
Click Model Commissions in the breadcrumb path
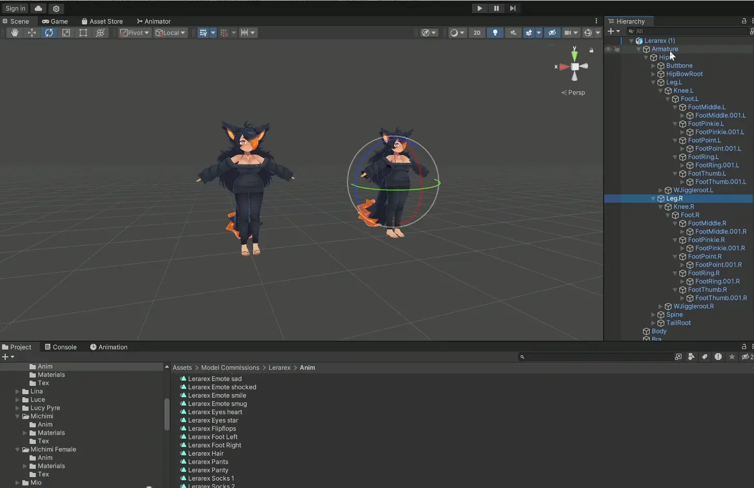click(x=230, y=368)
